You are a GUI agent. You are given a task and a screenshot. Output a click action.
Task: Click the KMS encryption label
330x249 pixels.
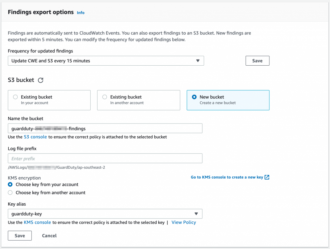tap(24, 178)
